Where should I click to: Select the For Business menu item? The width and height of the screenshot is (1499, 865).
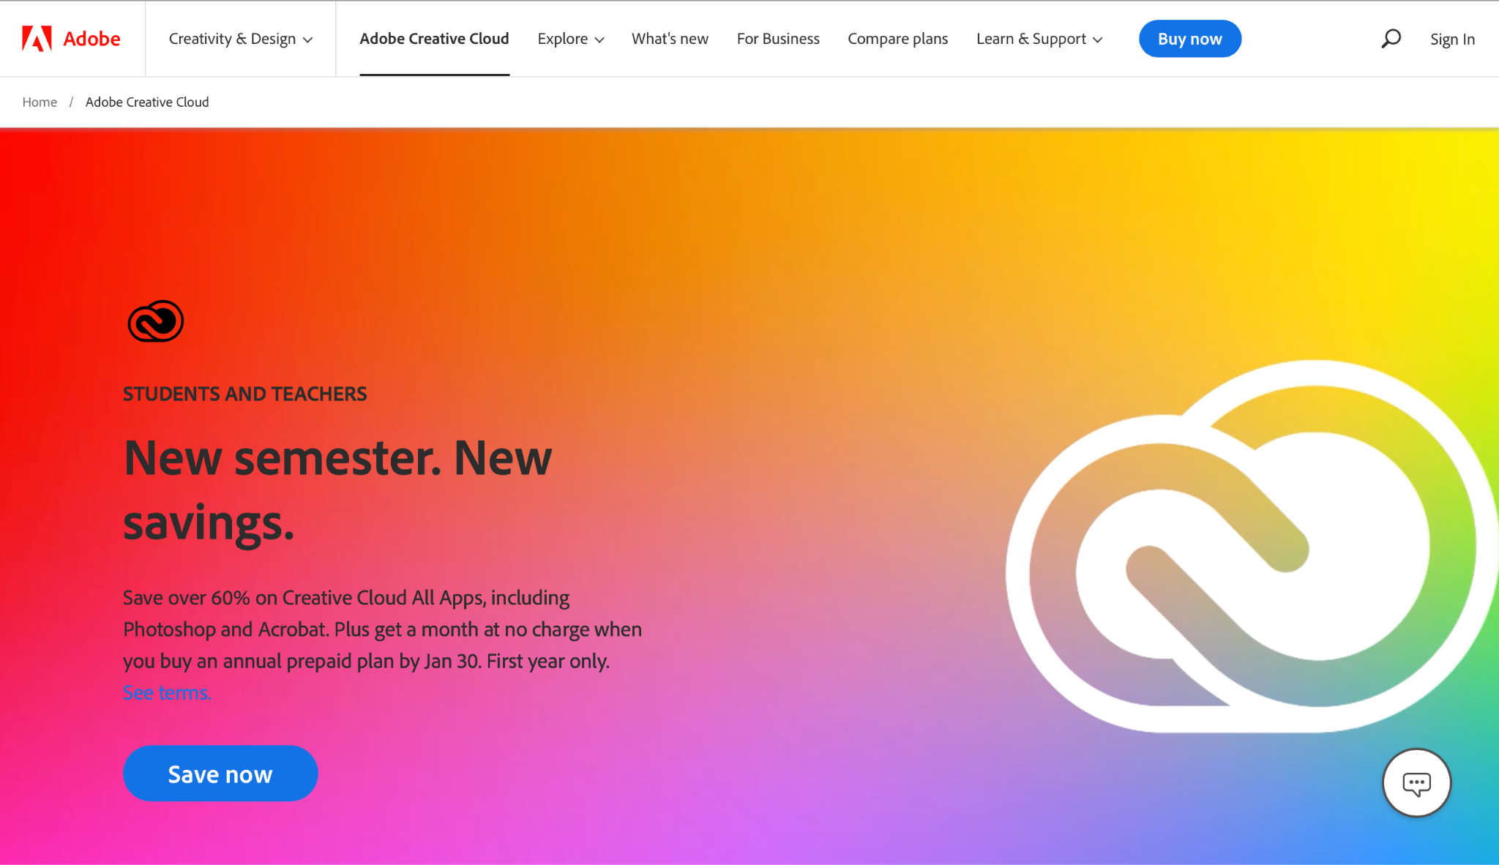point(778,38)
